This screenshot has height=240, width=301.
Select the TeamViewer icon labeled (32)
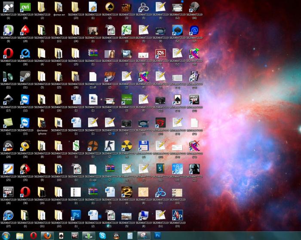tap(25, 100)
